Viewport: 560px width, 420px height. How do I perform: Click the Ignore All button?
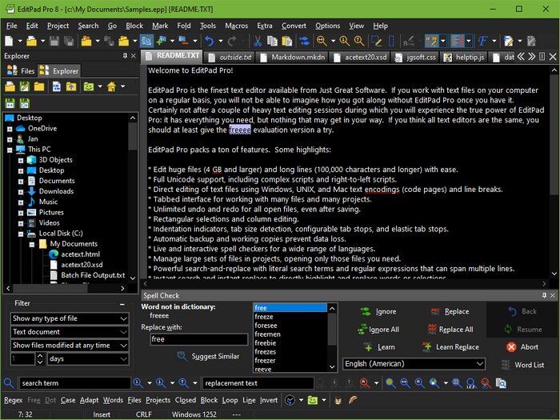[378, 330]
